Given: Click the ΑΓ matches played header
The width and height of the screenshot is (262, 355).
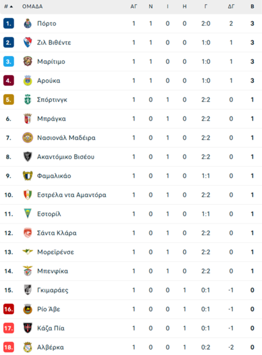Looking at the screenshot, I should [134, 6].
